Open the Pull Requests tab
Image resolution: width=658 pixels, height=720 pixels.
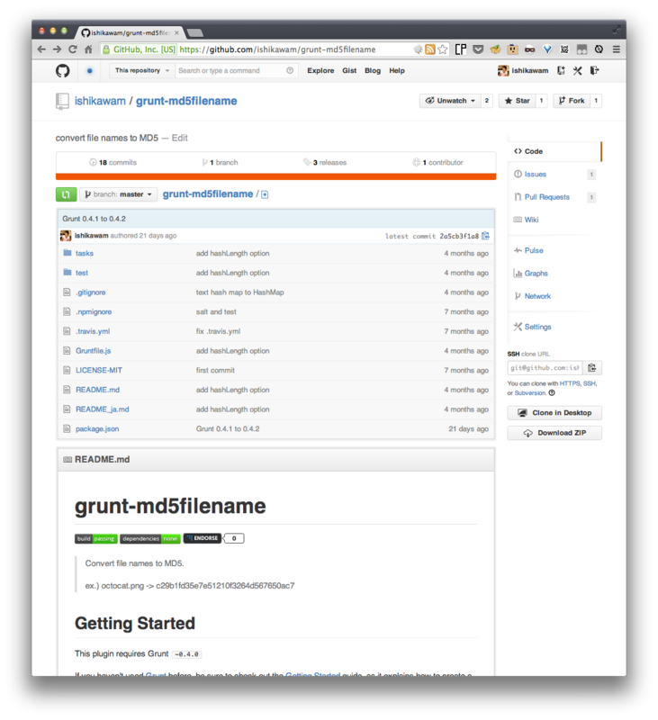pos(547,197)
